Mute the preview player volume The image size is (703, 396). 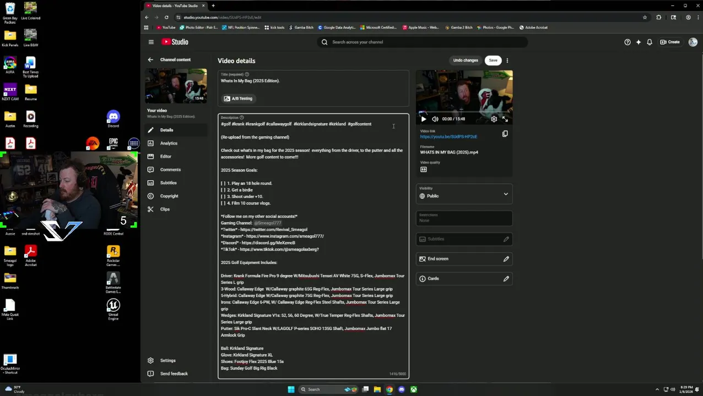pos(435,119)
